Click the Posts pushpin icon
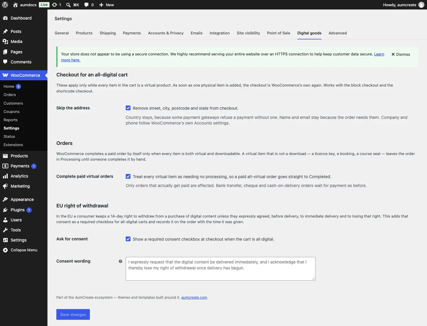 click(5, 31)
